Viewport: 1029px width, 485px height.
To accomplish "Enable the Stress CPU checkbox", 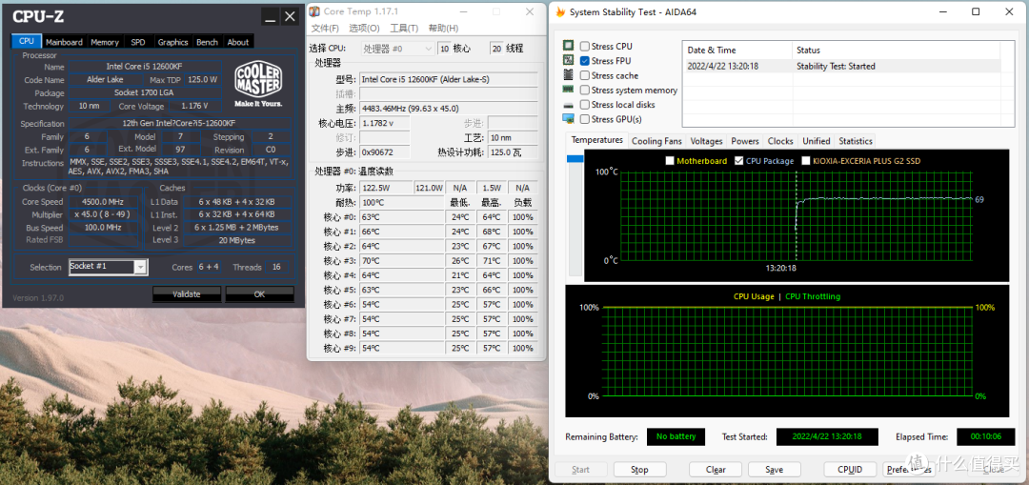I will 584,46.
